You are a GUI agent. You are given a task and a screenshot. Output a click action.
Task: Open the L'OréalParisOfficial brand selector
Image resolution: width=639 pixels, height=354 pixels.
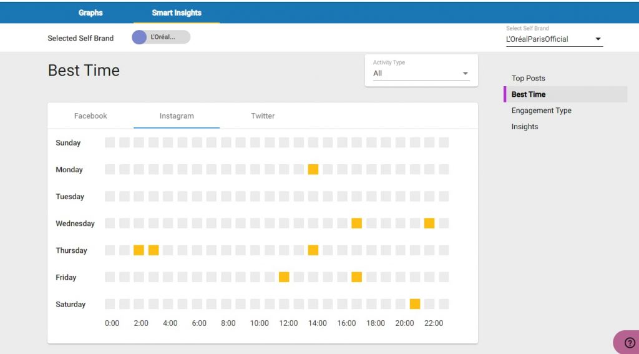point(554,39)
